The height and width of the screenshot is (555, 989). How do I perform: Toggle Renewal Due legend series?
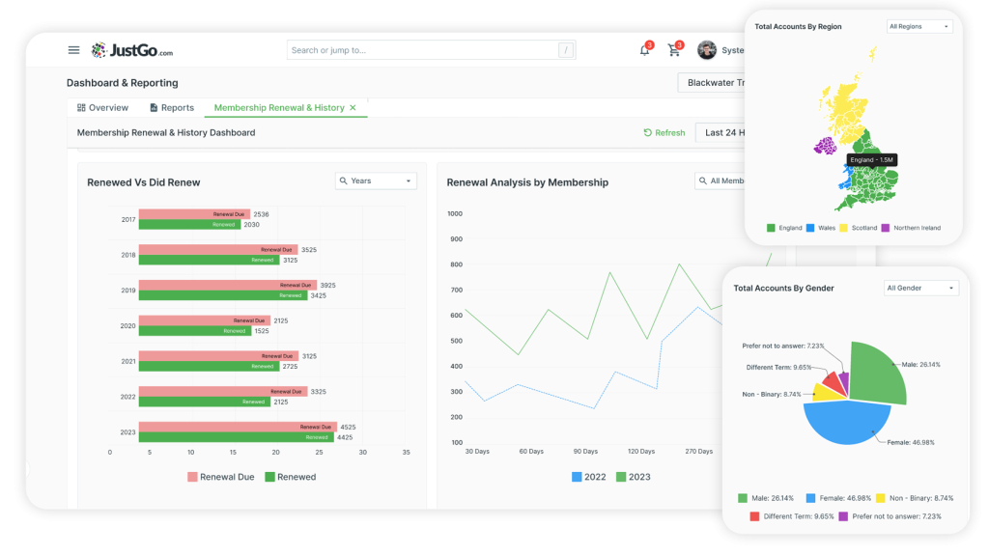(x=221, y=477)
